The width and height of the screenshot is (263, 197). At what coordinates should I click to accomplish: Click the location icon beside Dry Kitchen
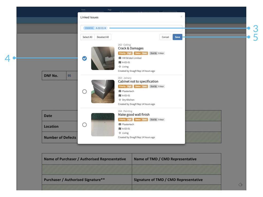[120, 100]
